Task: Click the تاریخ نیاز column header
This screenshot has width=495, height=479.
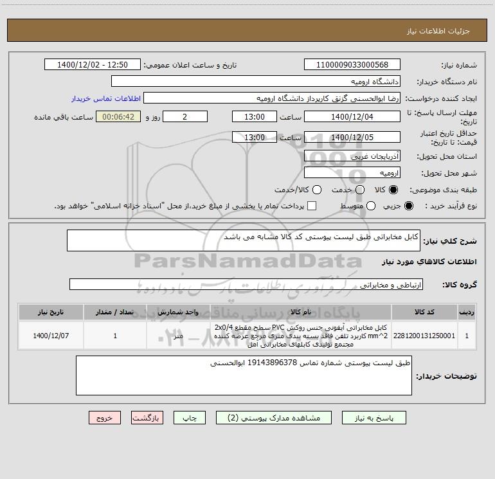Action: click(x=51, y=312)
